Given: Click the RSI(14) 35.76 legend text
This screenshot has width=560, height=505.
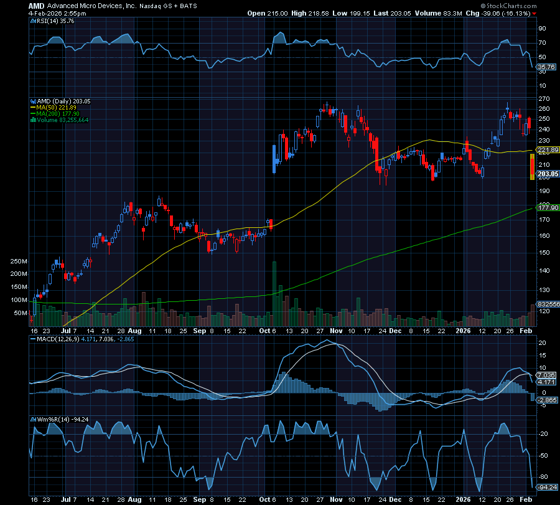Looking at the screenshot, I should [55, 21].
